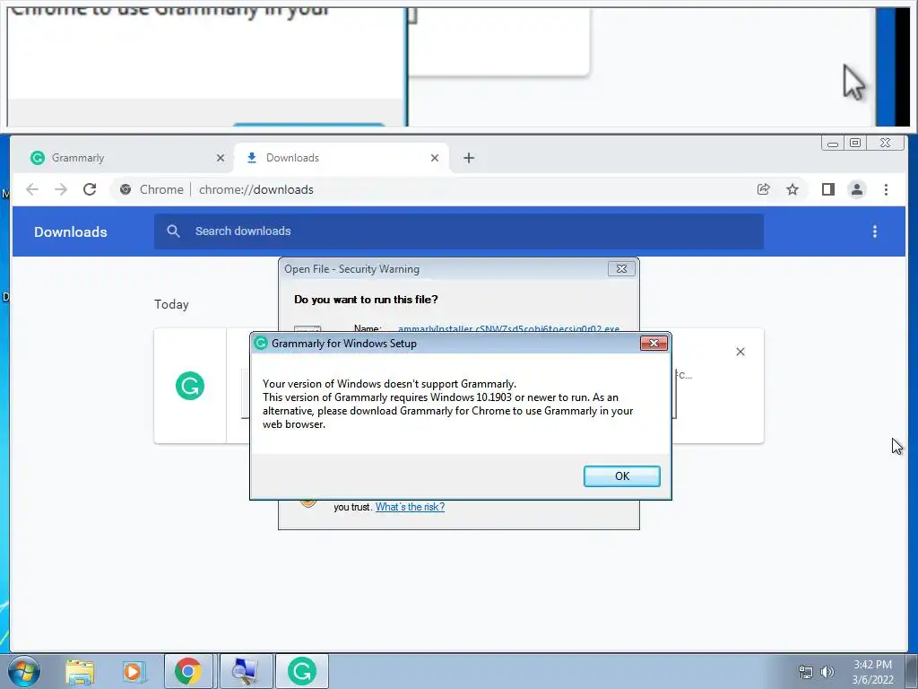Switch to Chrome in the taskbar
This screenshot has width=918, height=689.
pyautogui.click(x=188, y=671)
